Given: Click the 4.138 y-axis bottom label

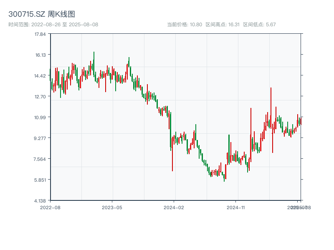Looking at the screenshot, I should tap(40, 201).
